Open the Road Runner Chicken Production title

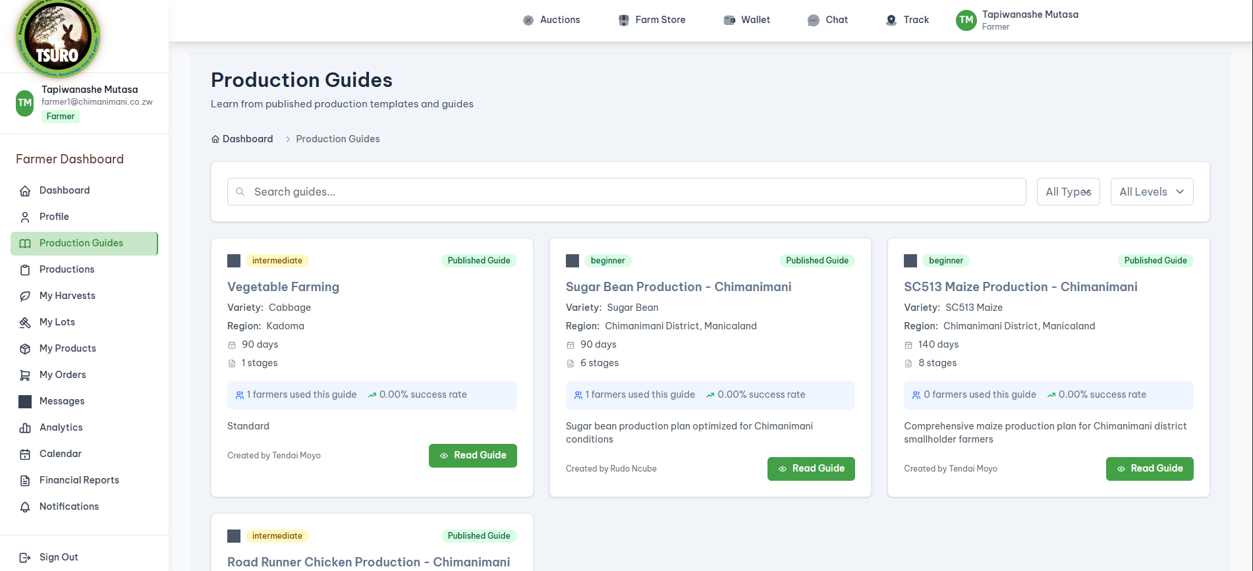(368, 562)
